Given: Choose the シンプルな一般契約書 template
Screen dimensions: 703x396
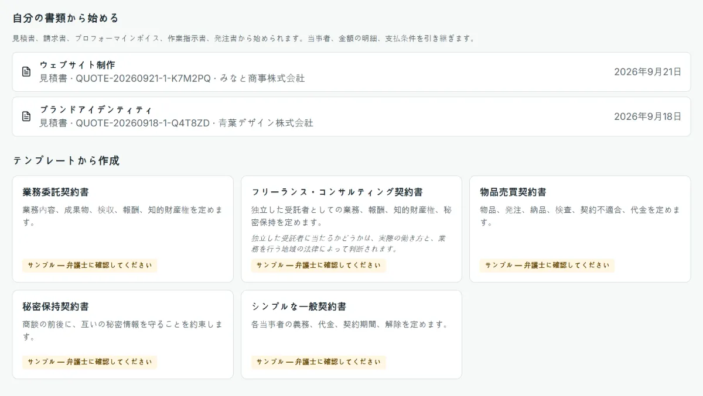Looking at the screenshot, I should 351,335.
